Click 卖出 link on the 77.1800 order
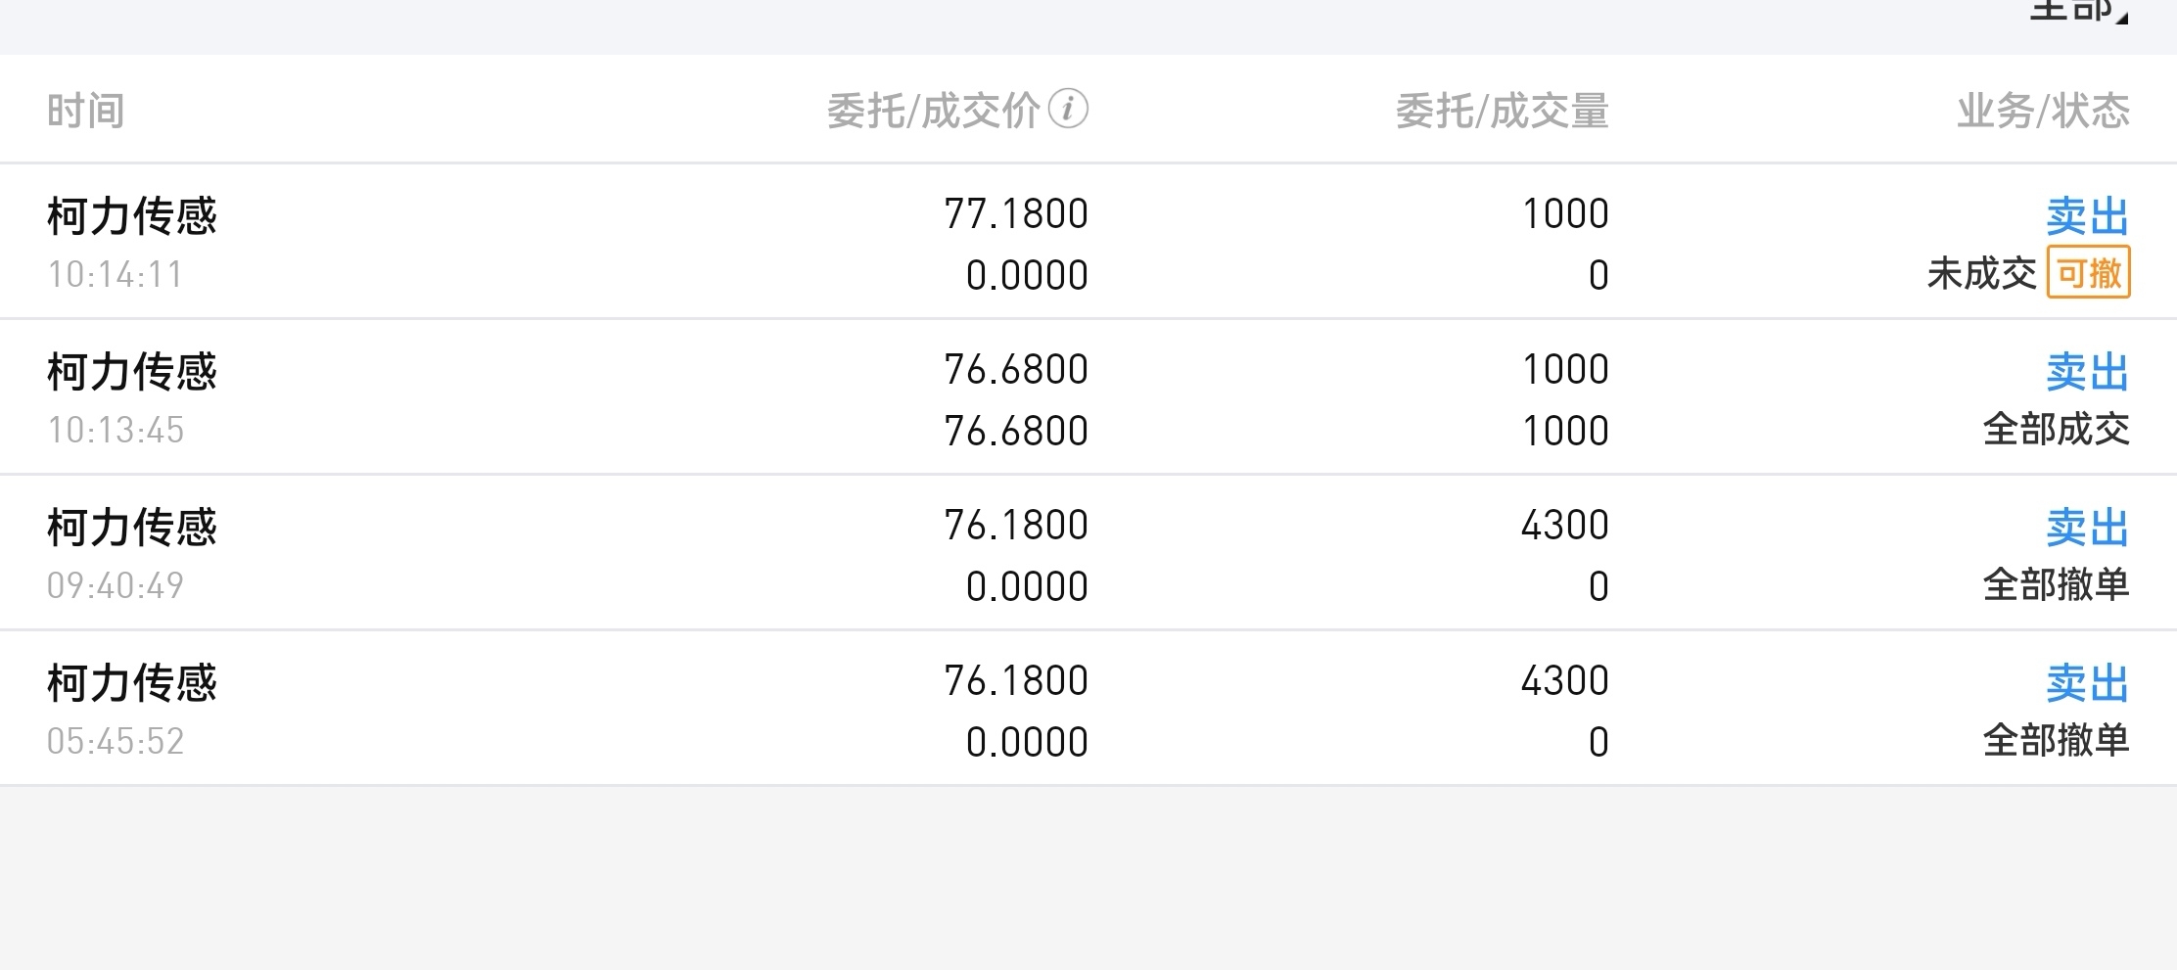2177x970 pixels. 2088,215
